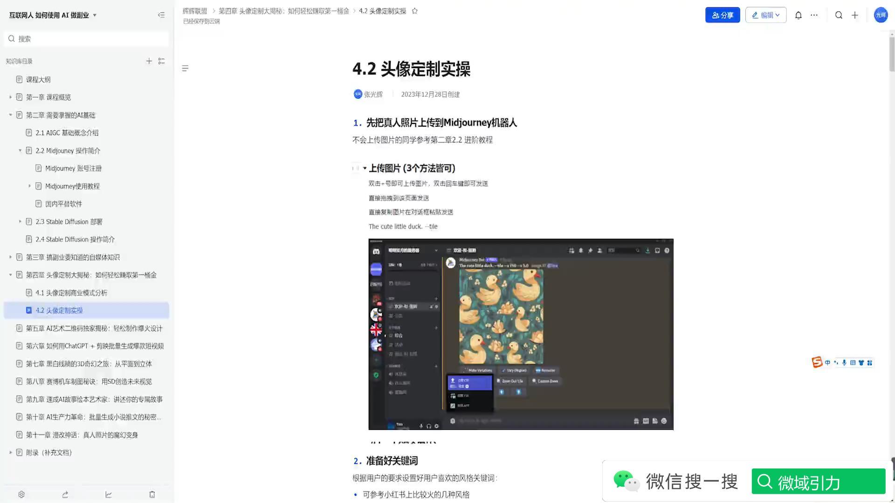Open 2.1 AIGC 基础概念介绍 page
Image resolution: width=895 pixels, height=503 pixels.
point(67,133)
